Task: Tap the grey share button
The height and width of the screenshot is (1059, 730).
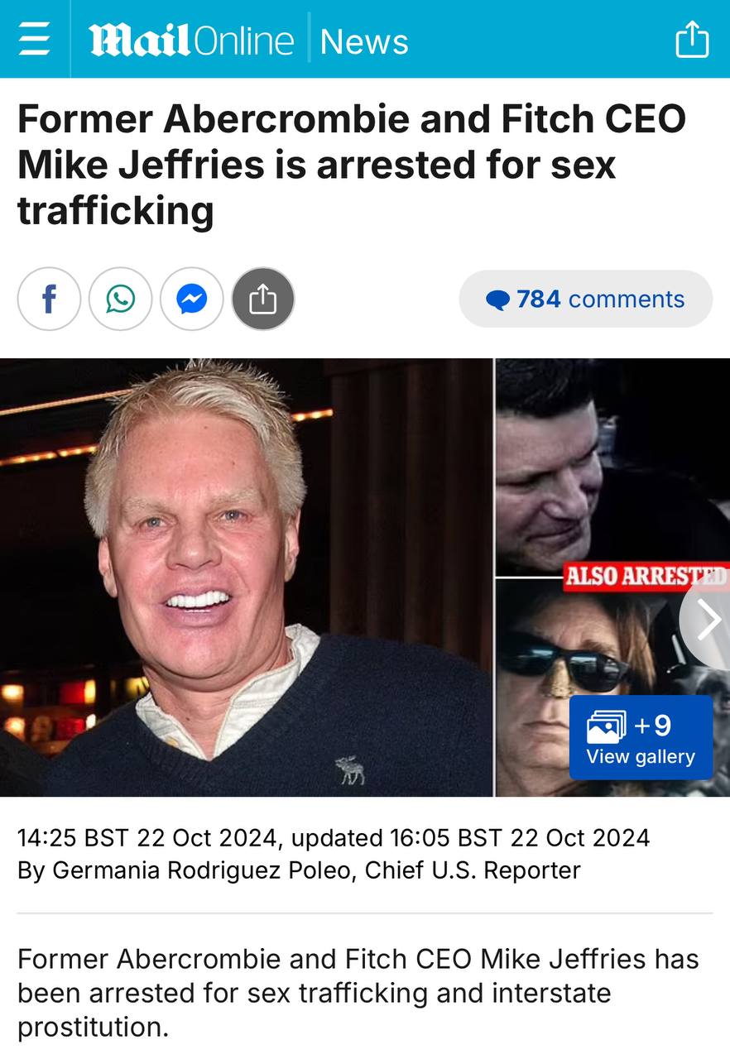Action: pos(262,299)
